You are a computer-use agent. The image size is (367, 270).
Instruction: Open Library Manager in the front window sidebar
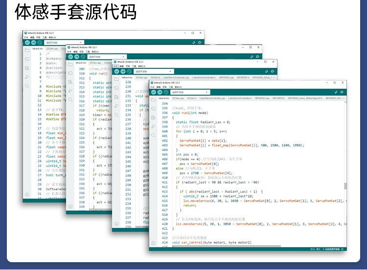[x=153, y=118]
